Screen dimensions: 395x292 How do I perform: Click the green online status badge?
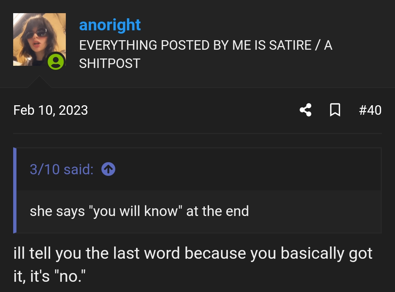(x=56, y=62)
